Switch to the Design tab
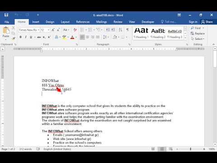Screen dimensions: 217x163 (x=50, y=22)
